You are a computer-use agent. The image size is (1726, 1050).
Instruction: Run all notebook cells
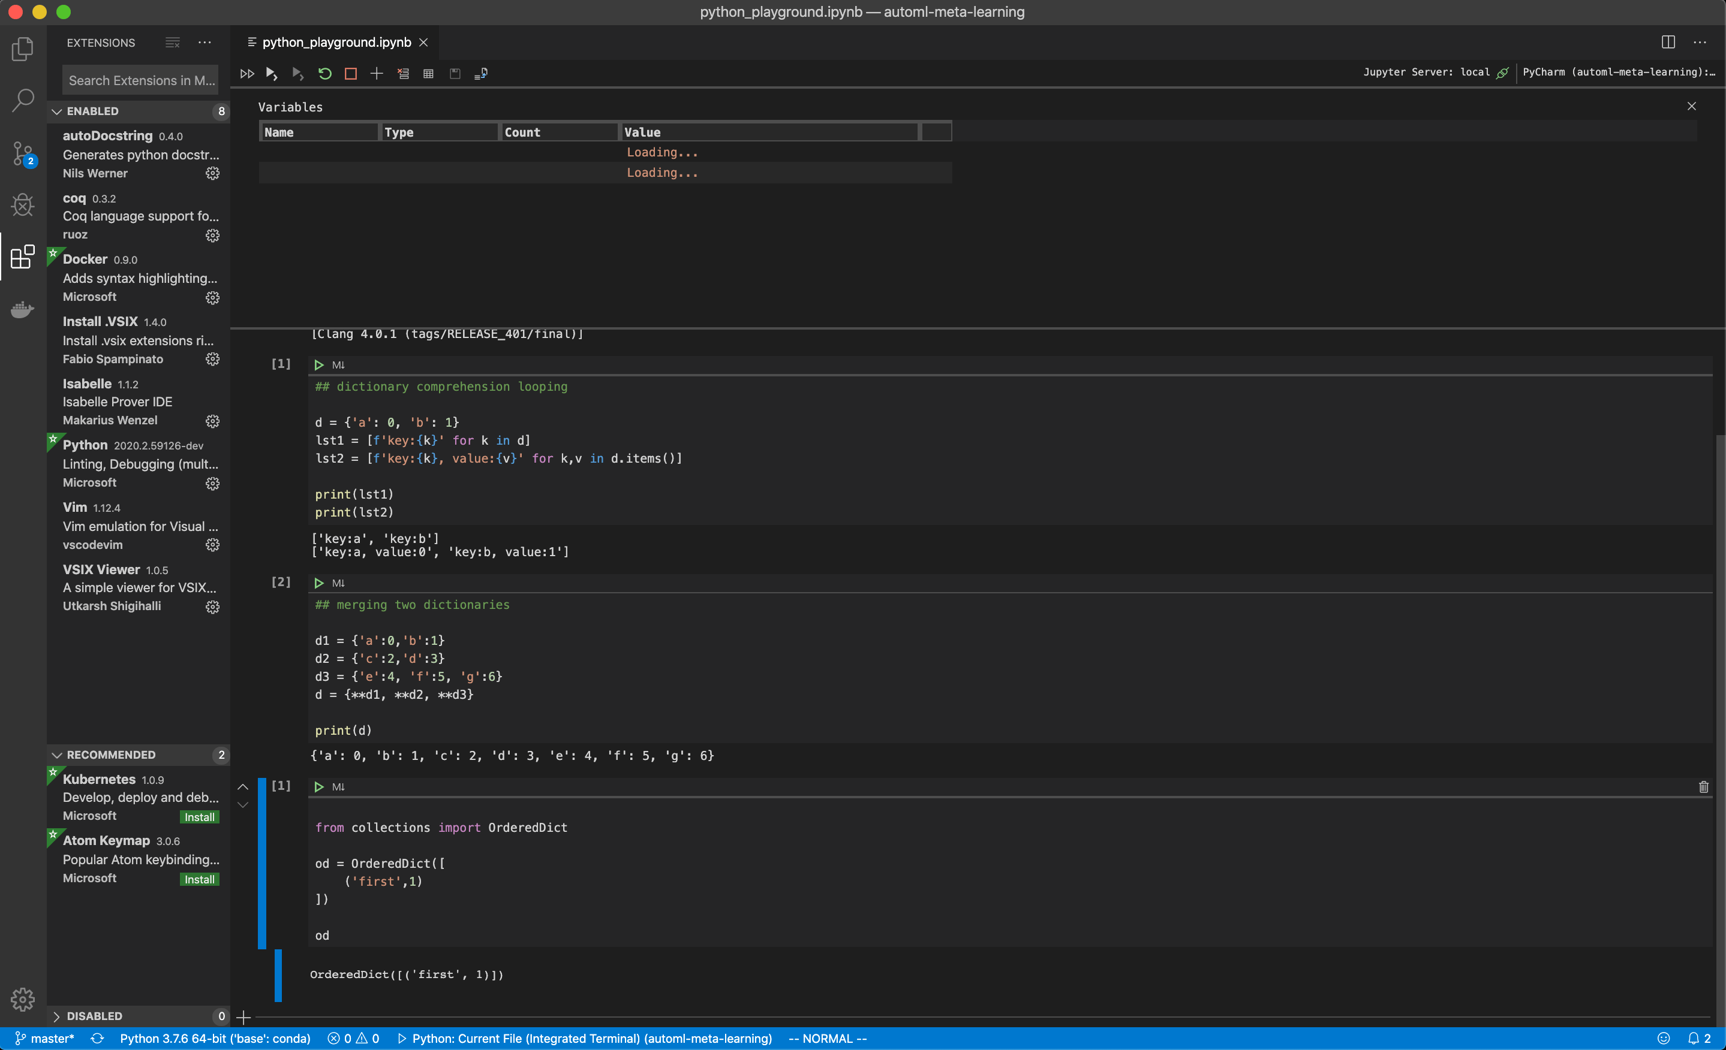coord(246,74)
